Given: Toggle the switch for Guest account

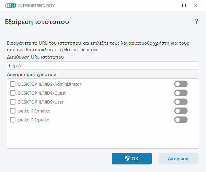Looking at the screenshot, I should point(181,93).
